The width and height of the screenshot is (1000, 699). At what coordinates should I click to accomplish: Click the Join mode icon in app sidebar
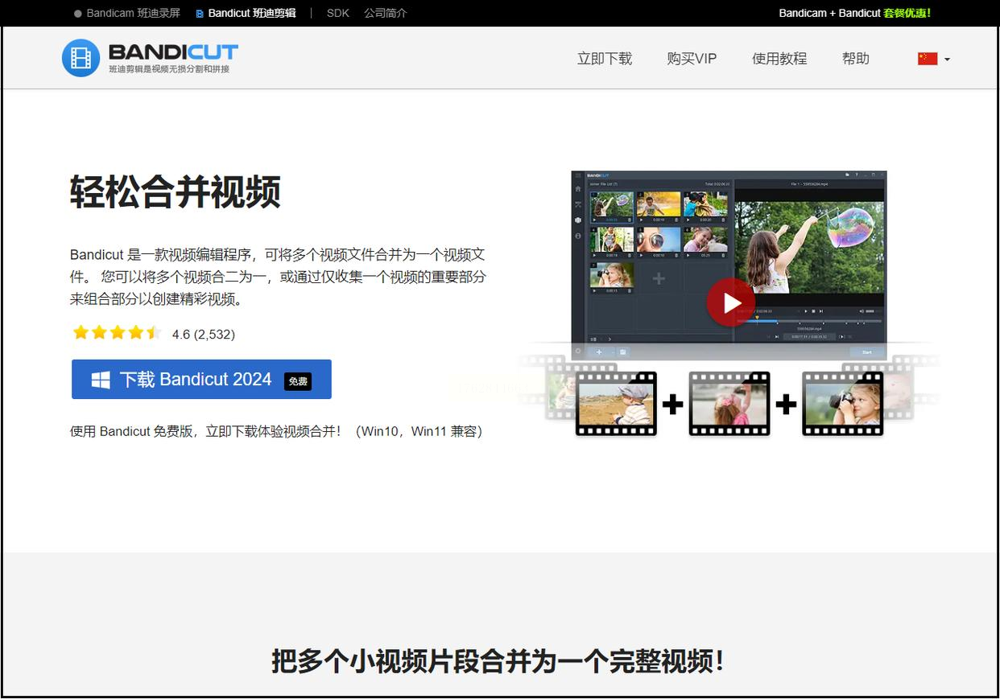[578, 220]
